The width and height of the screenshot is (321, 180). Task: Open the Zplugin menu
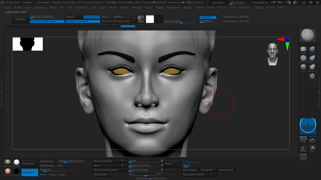[x=258, y=8]
